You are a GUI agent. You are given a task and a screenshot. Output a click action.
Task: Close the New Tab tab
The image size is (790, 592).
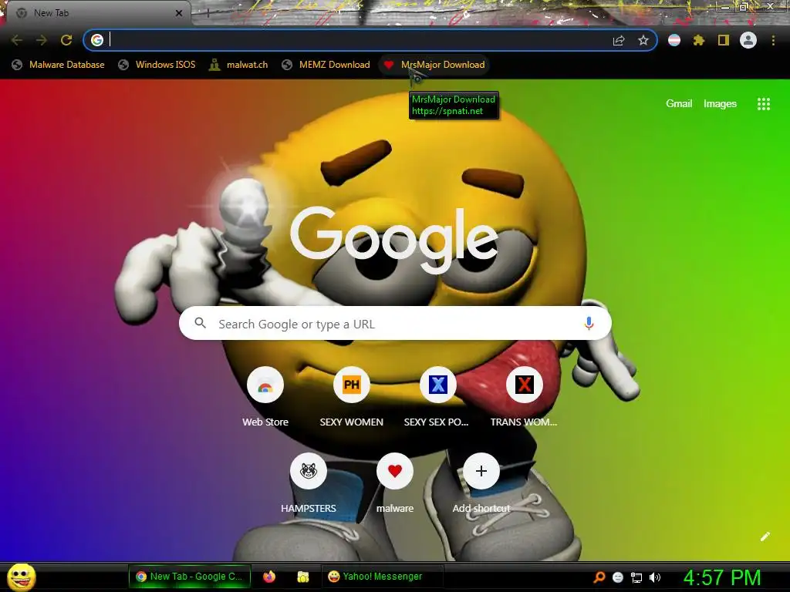(179, 13)
